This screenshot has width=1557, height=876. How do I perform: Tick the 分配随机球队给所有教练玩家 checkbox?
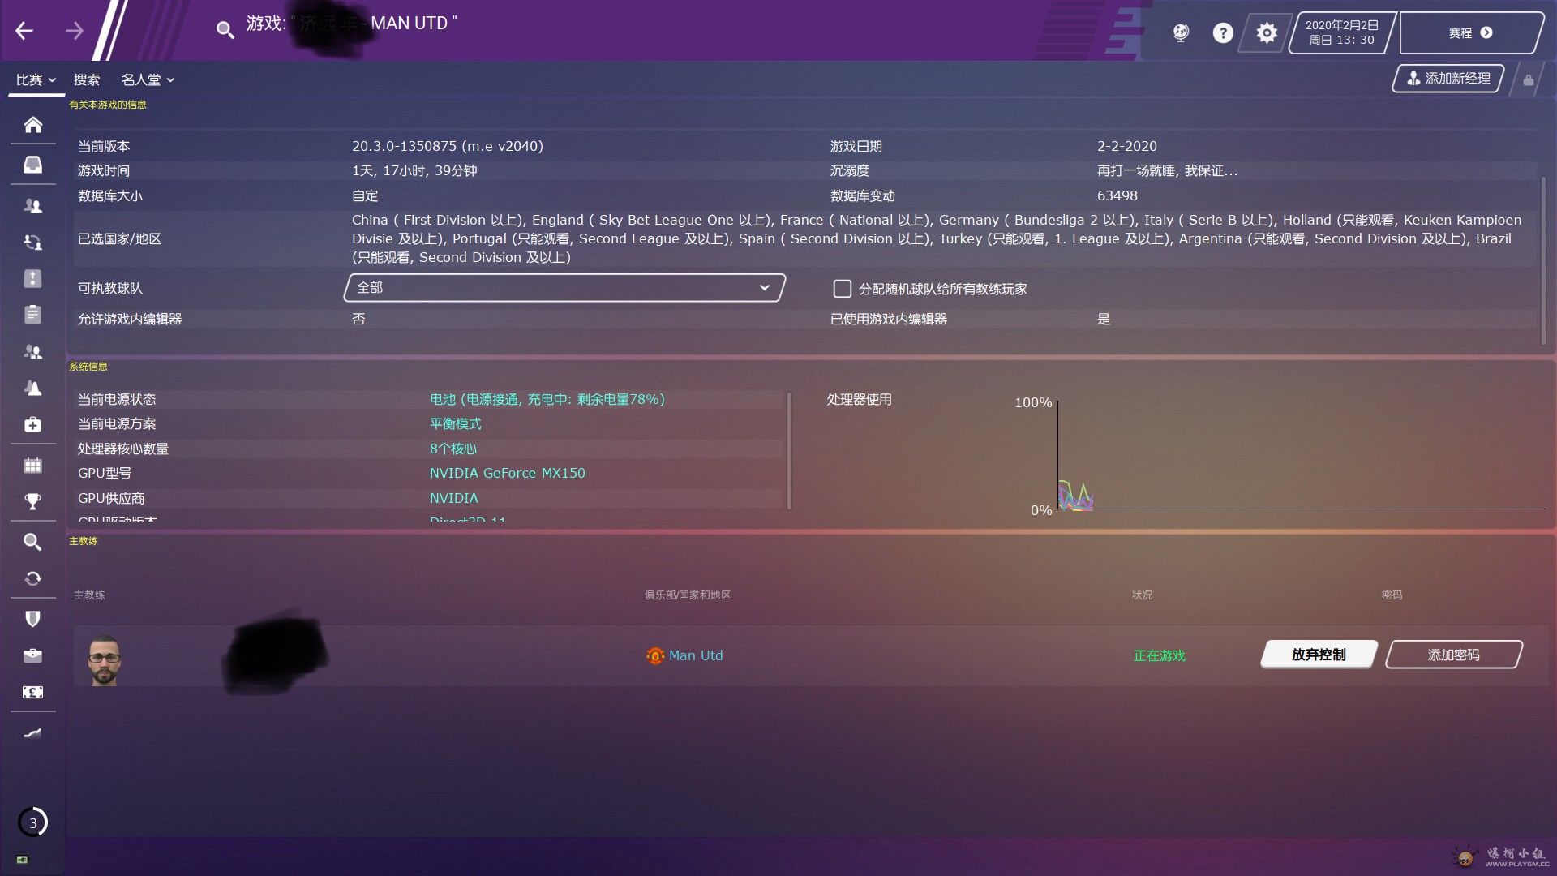point(843,289)
